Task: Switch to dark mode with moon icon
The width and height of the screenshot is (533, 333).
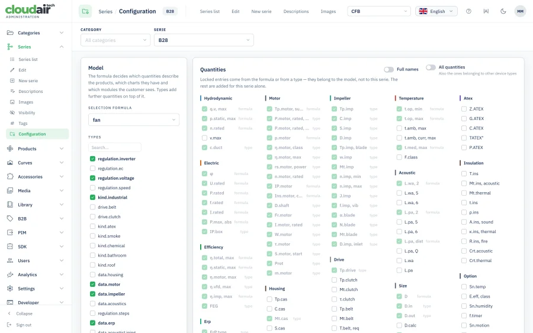Action: (x=503, y=11)
